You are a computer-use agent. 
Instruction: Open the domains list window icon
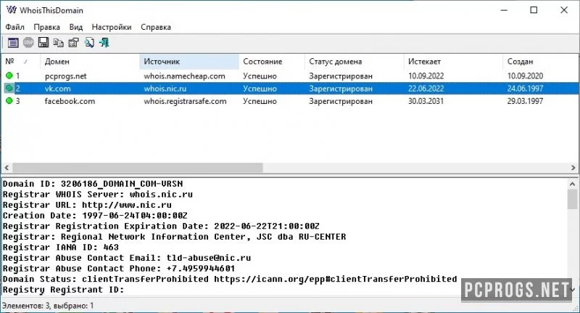coord(13,43)
